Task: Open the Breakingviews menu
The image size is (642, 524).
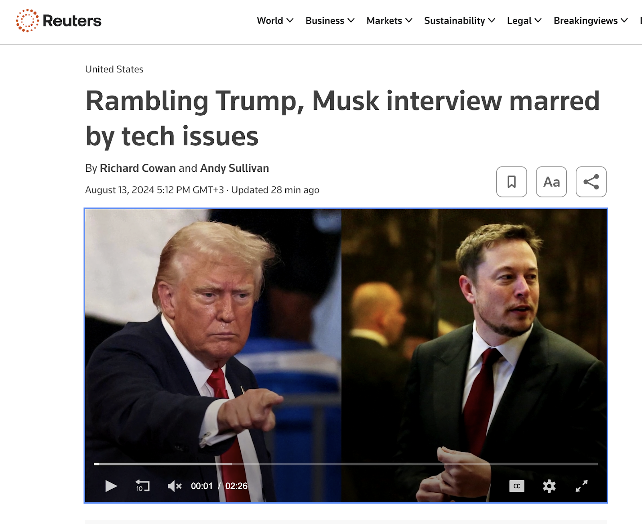Action: point(591,20)
